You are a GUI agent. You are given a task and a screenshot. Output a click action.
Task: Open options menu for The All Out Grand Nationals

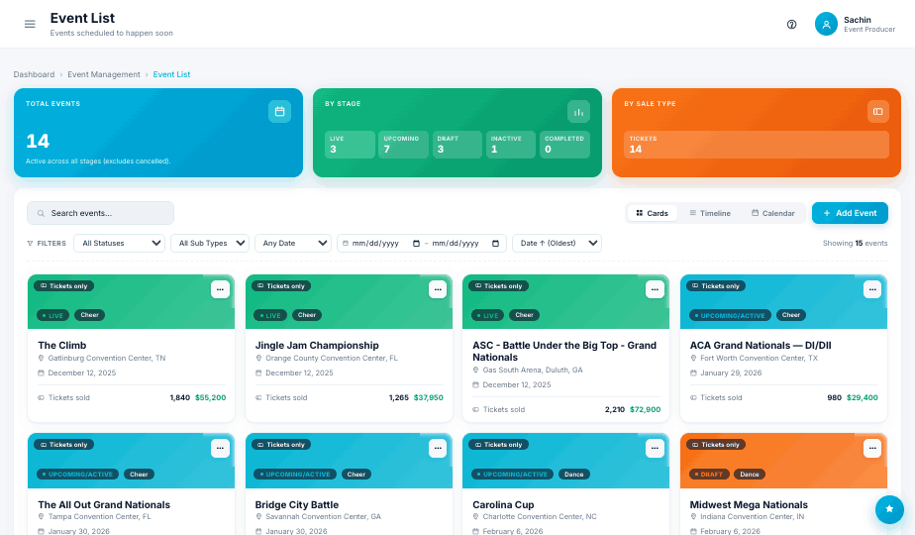220,448
